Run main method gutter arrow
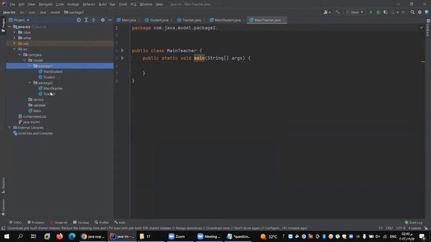431x242 pixels. tap(123, 58)
